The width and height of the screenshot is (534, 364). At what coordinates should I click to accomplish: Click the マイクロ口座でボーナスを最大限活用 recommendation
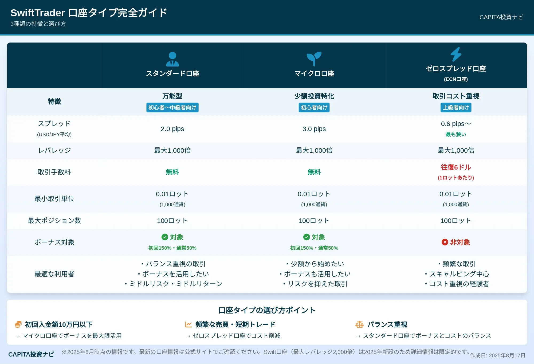[x=68, y=336]
